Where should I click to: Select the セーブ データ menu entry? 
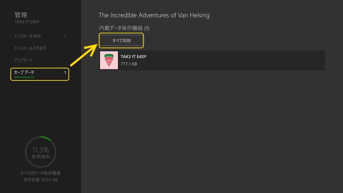click(x=24, y=72)
